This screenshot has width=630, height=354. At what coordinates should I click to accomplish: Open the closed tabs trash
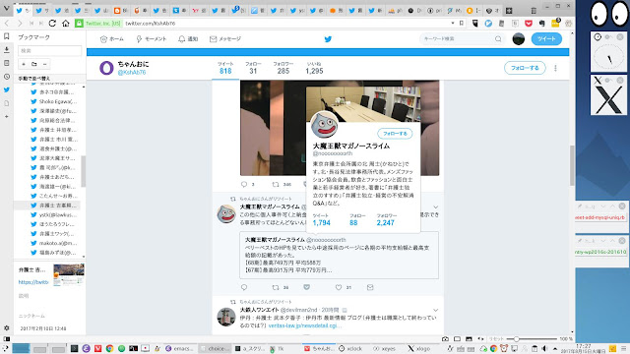click(534, 11)
